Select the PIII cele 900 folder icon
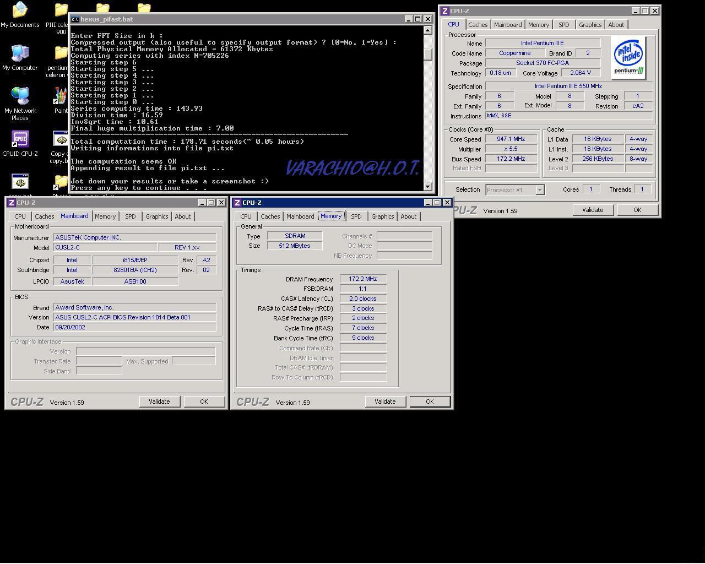Screen dimensions: 705x564 click(57, 18)
